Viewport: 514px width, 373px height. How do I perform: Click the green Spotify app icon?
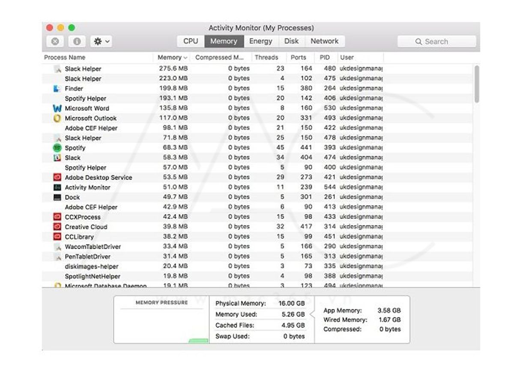point(57,148)
